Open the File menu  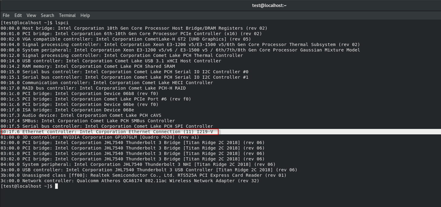point(6,15)
